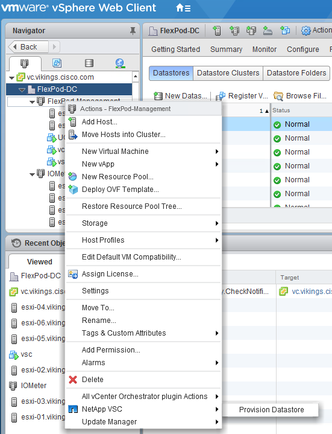Image resolution: width=332 pixels, height=434 pixels.
Task: Select the Datastores view button
Action: coord(171,73)
